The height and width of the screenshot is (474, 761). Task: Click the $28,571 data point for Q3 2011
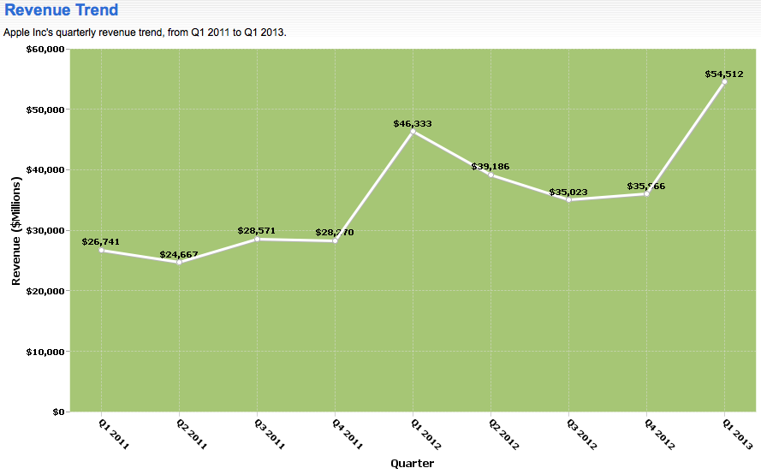(257, 239)
